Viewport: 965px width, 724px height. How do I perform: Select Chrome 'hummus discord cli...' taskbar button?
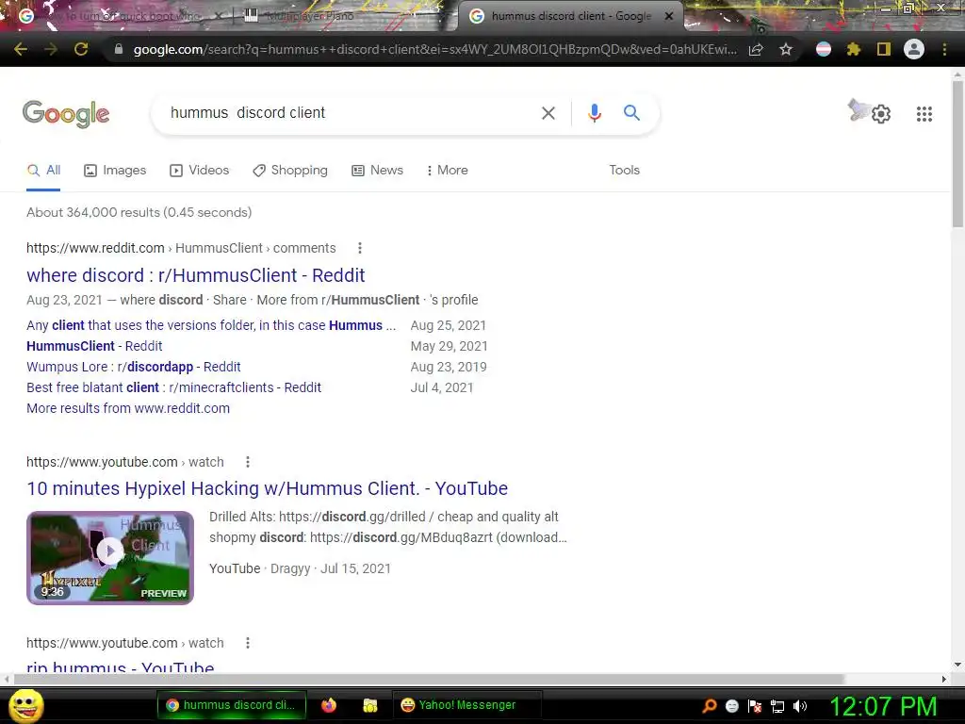234,705
